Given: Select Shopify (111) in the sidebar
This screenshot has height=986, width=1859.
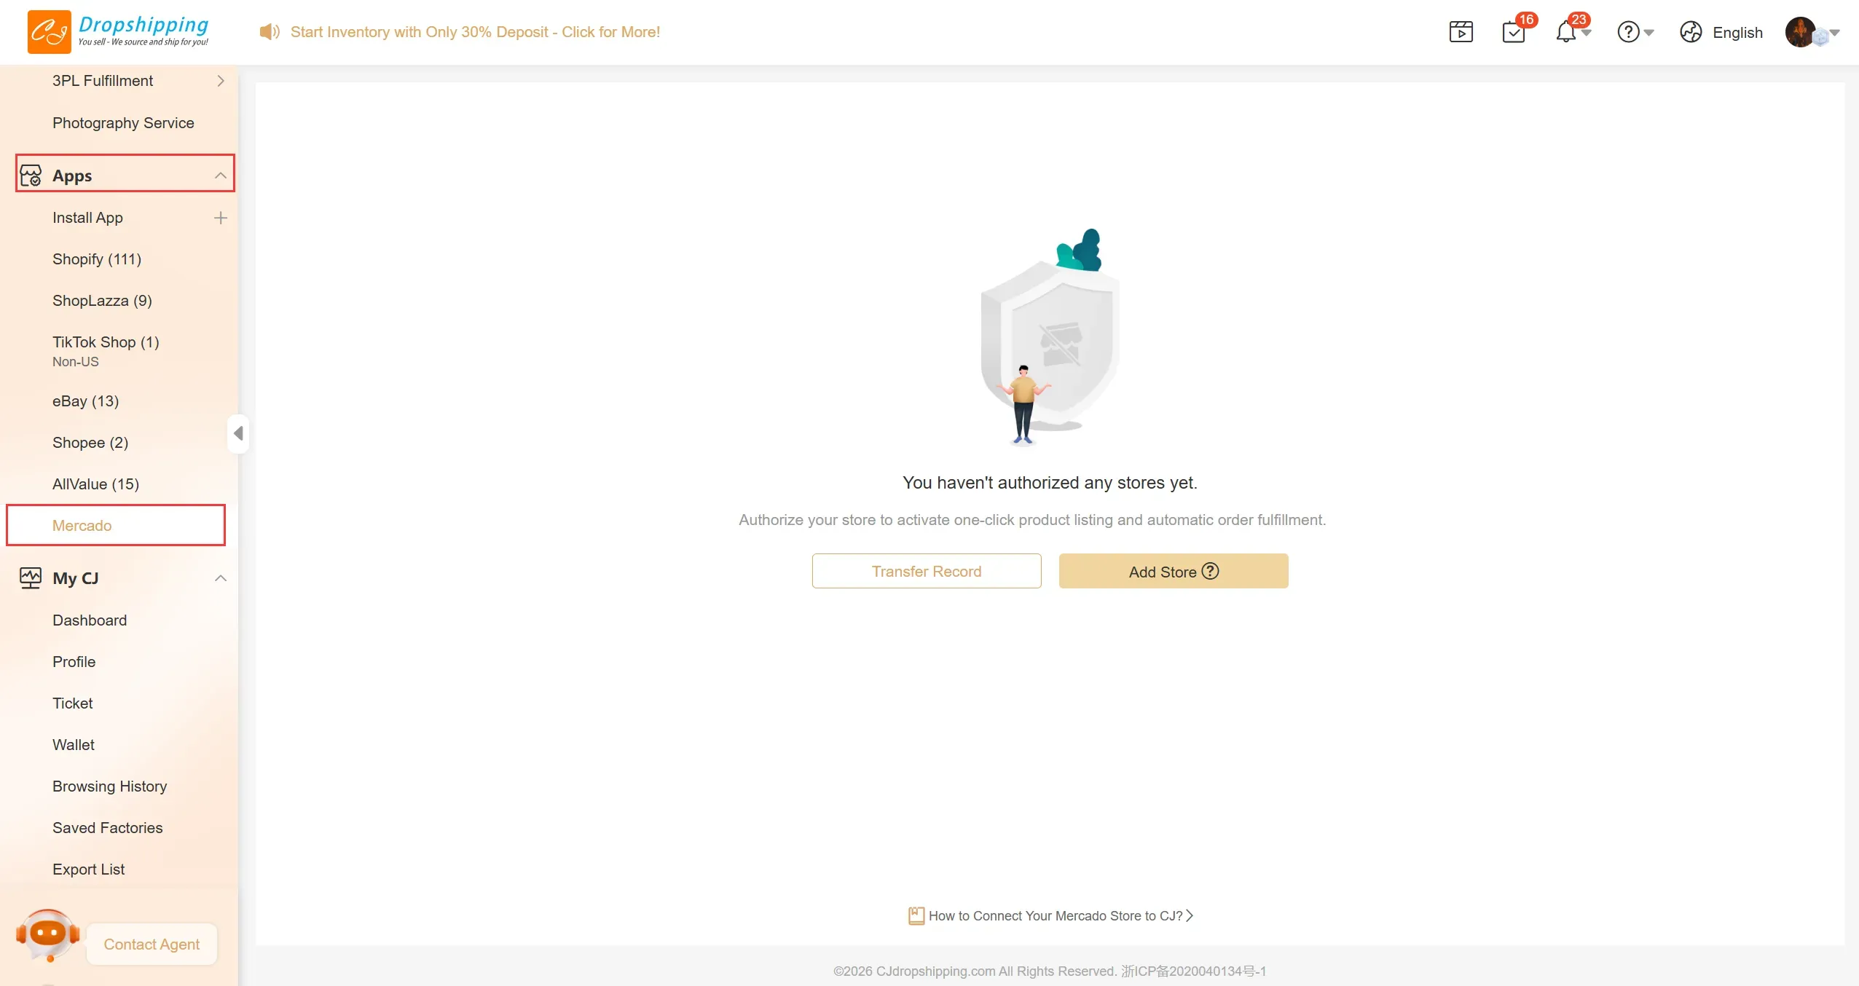Looking at the screenshot, I should (97, 259).
